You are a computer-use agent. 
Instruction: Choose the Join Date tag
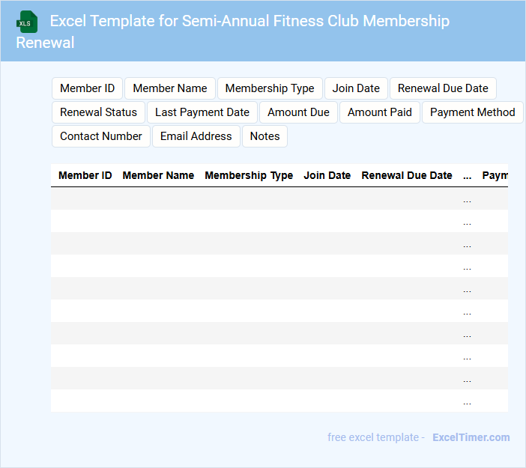point(356,88)
